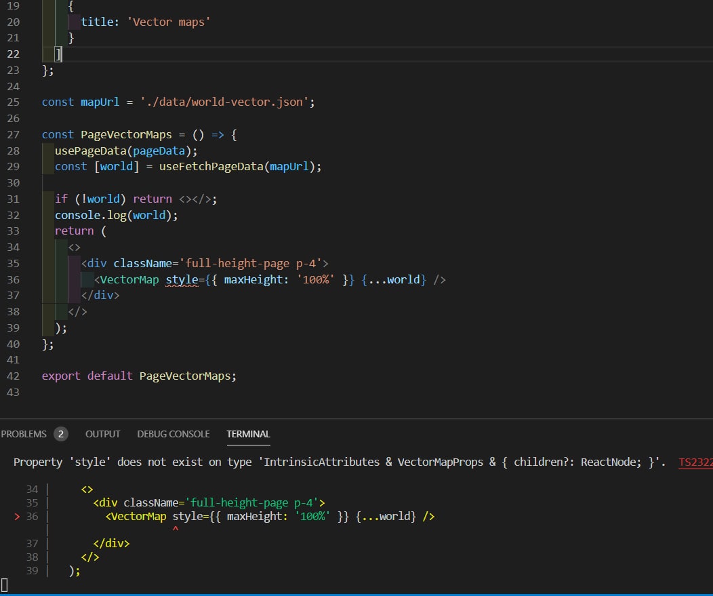Open the OUTPUT panel tab
The image size is (713, 596).
tap(103, 434)
